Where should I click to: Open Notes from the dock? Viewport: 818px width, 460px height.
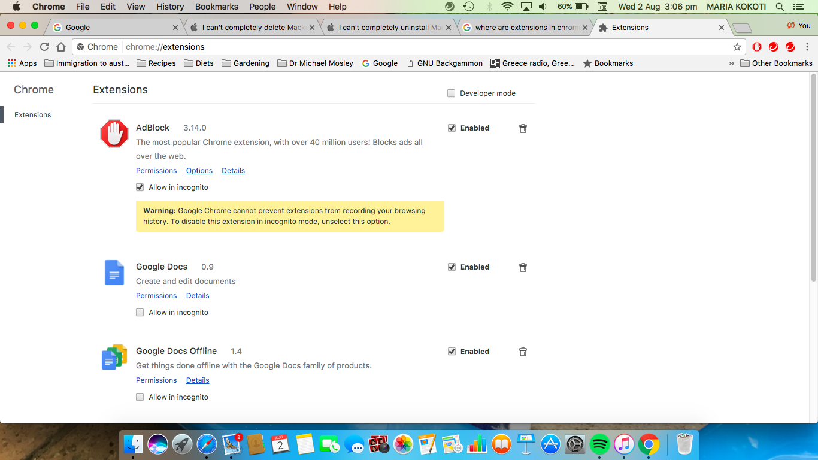click(x=305, y=444)
